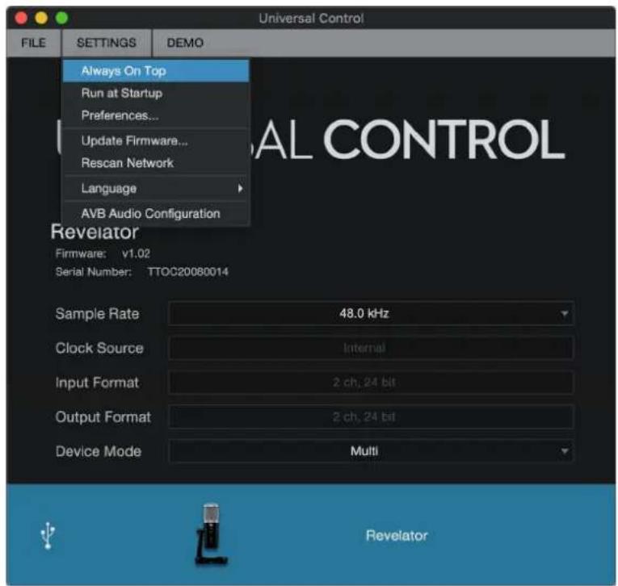The width and height of the screenshot is (618, 586).
Task: Click the green zoom window button
Action: tap(62, 18)
